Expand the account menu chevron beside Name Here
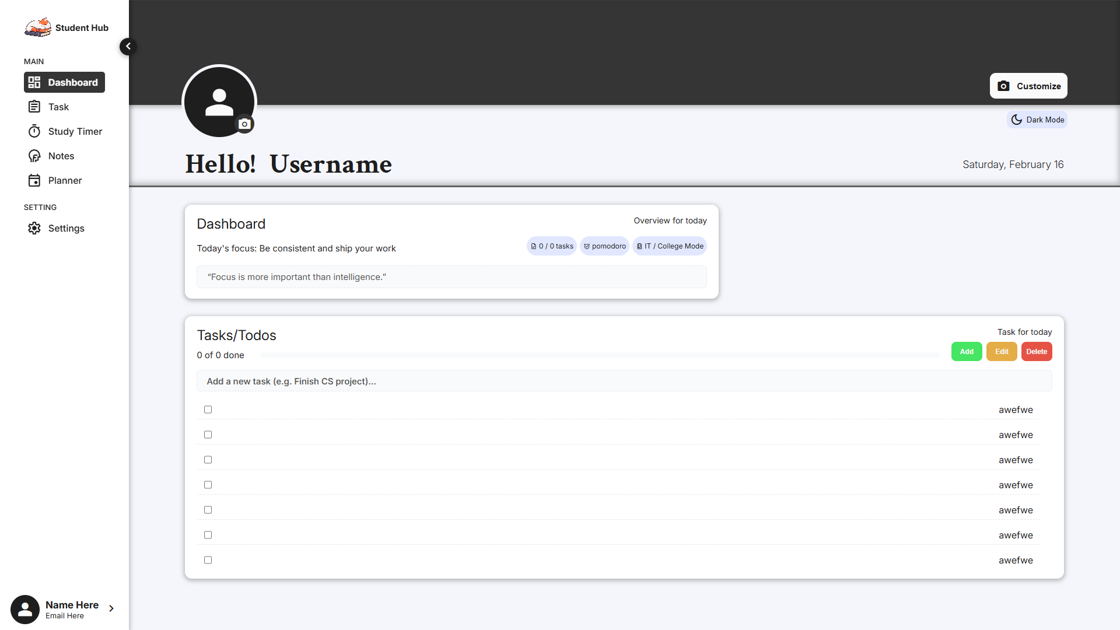Screen dimensions: 1120x630 click(x=111, y=608)
